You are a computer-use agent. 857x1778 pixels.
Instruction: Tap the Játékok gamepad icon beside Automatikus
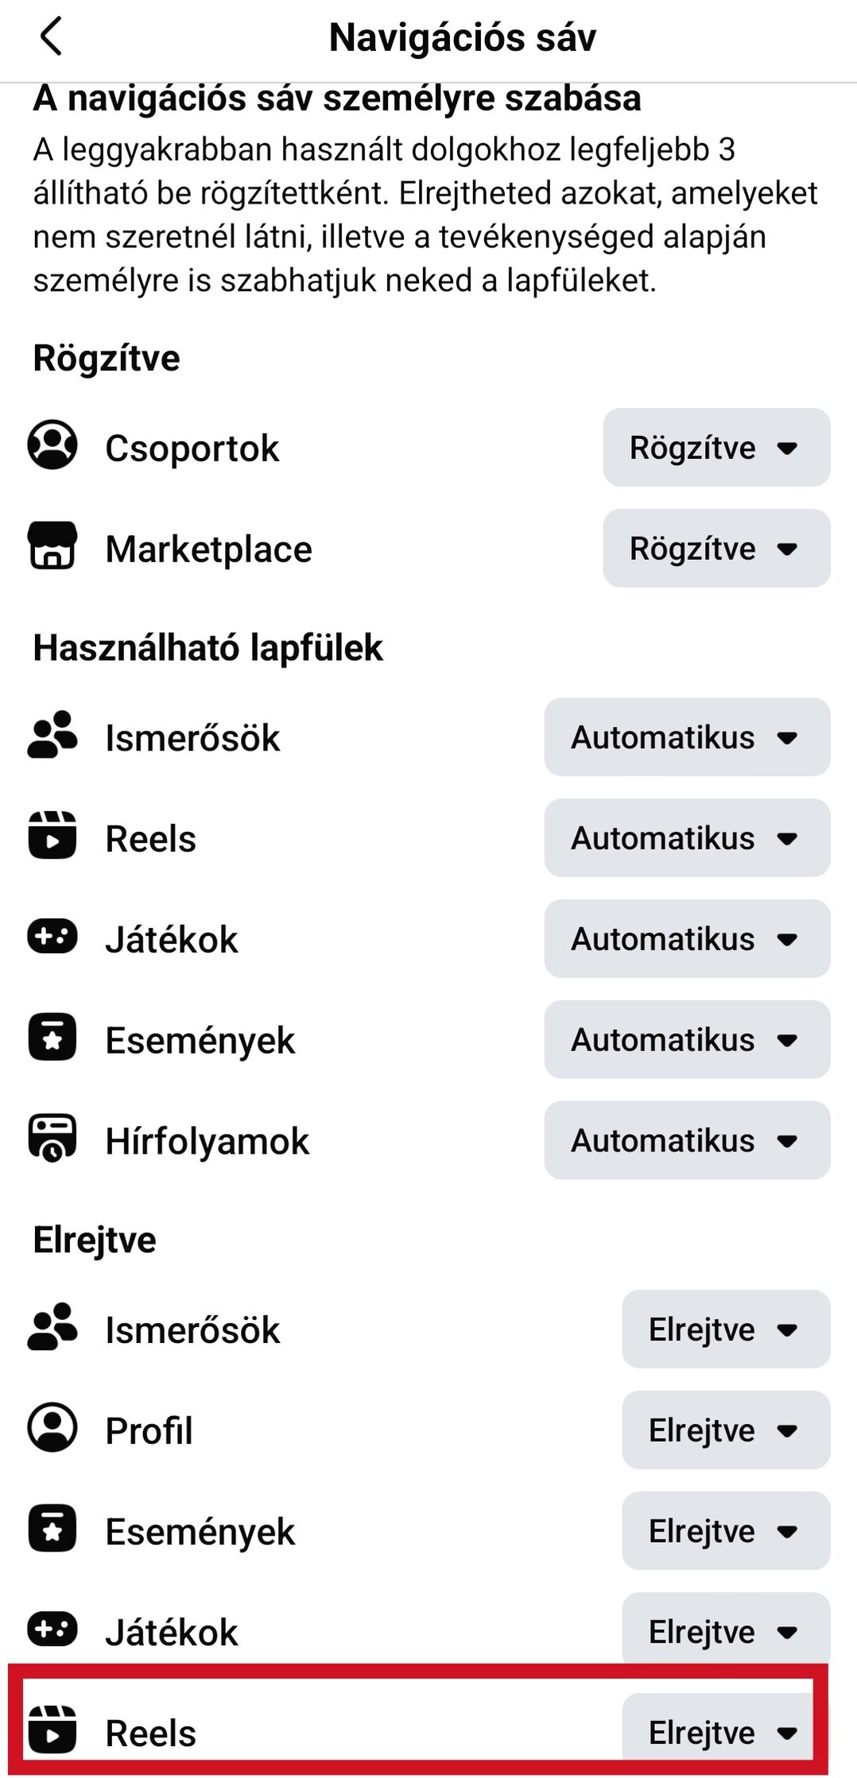[52, 936]
